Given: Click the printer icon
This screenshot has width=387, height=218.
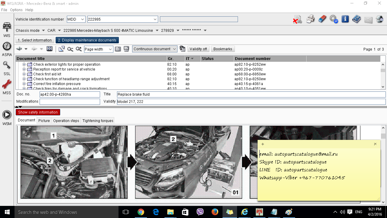Looking at the screenshot, I should (x=311, y=19).
